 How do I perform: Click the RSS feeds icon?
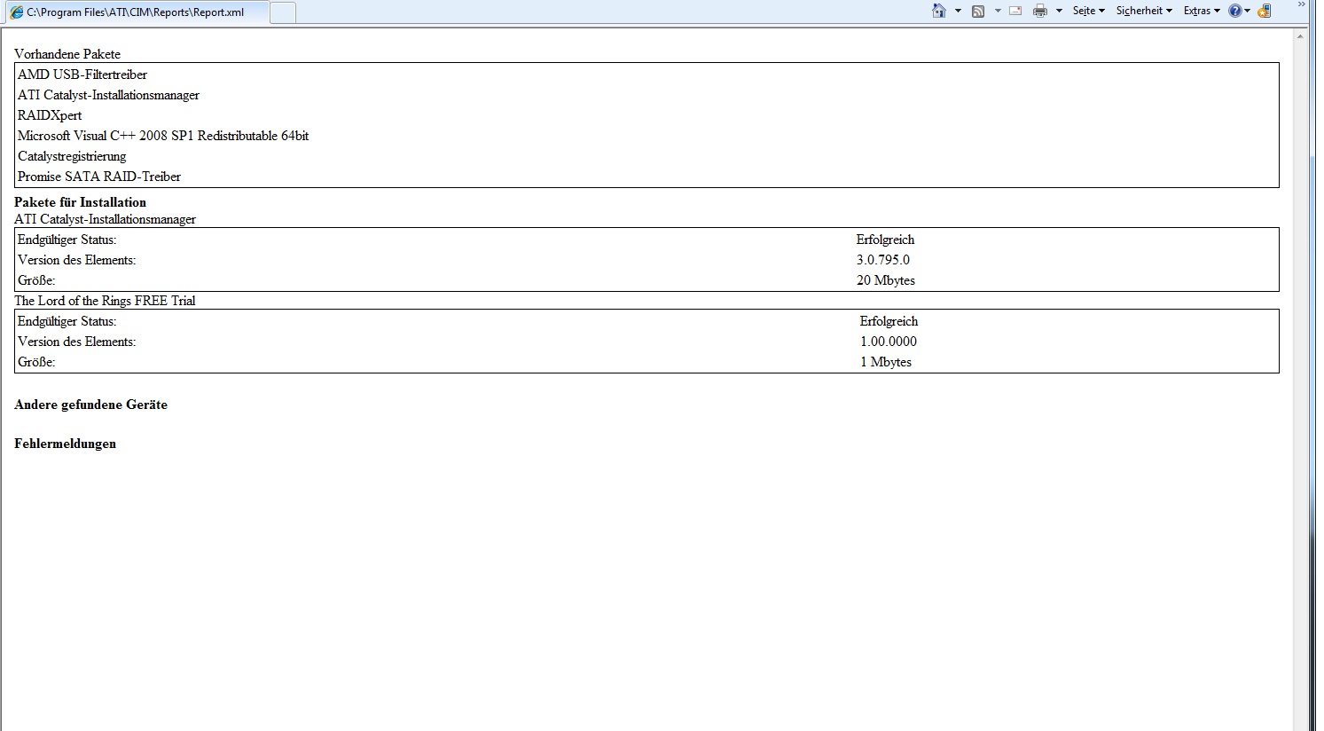(x=978, y=11)
